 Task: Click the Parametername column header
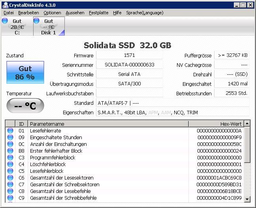click(x=108, y=124)
